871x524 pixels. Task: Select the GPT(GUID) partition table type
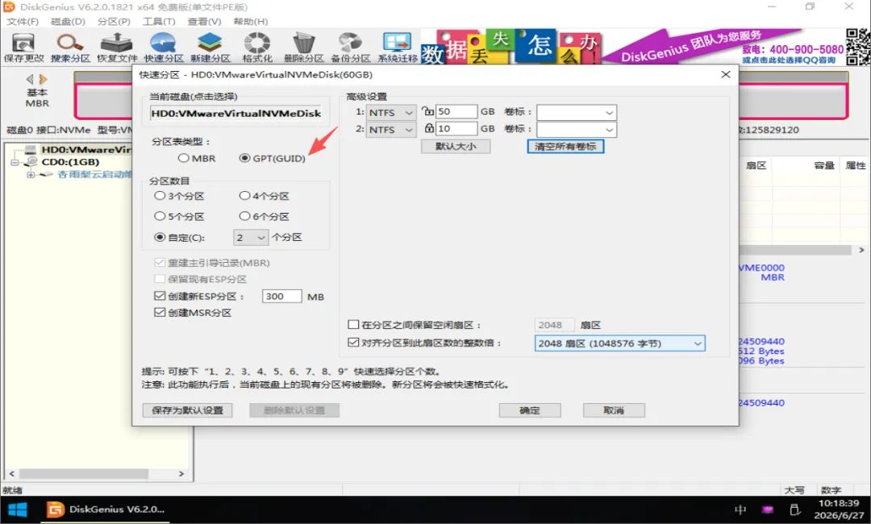(273, 158)
